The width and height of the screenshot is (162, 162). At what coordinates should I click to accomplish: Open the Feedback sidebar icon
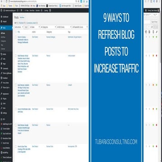tap(1, 78)
